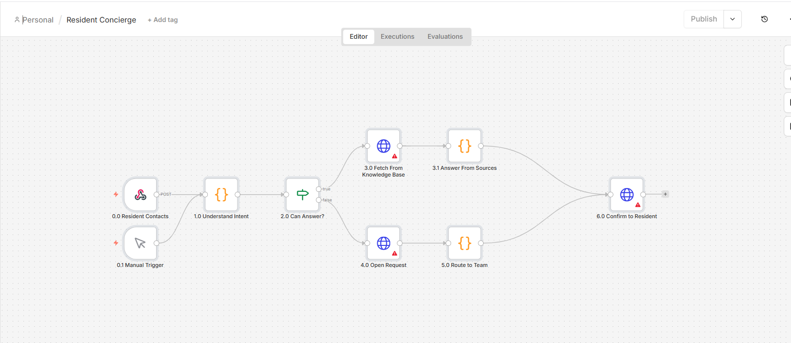Image resolution: width=791 pixels, height=343 pixels.
Task: Click the '4.0 Open Request' label text
Action: point(384,265)
